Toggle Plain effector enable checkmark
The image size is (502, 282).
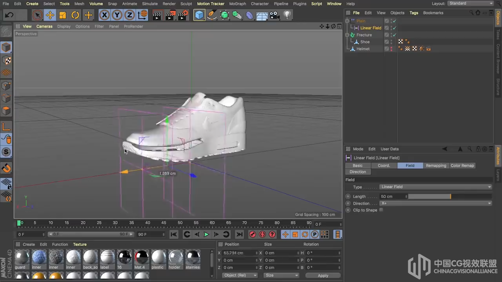click(395, 21)
